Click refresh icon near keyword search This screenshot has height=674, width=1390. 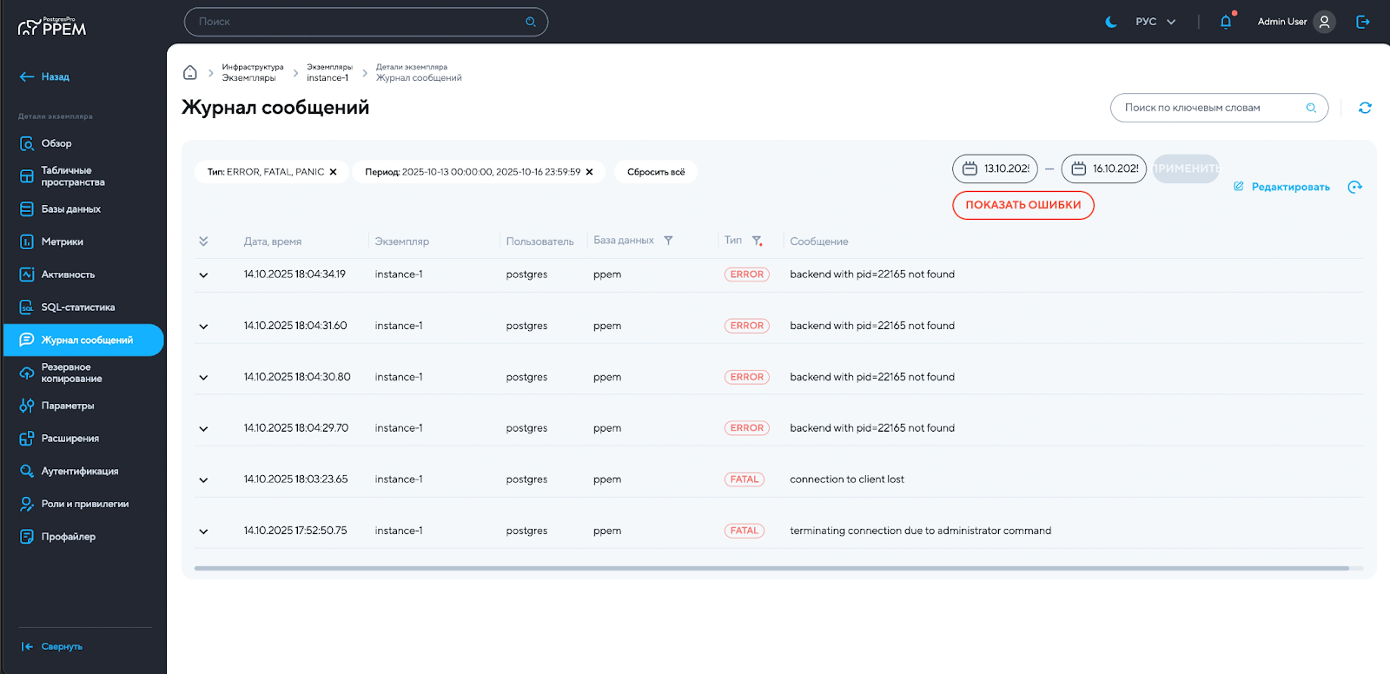(x=1365, y=108)
